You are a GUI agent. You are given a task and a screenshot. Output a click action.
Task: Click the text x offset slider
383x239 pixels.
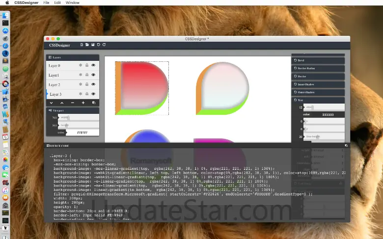324,121
